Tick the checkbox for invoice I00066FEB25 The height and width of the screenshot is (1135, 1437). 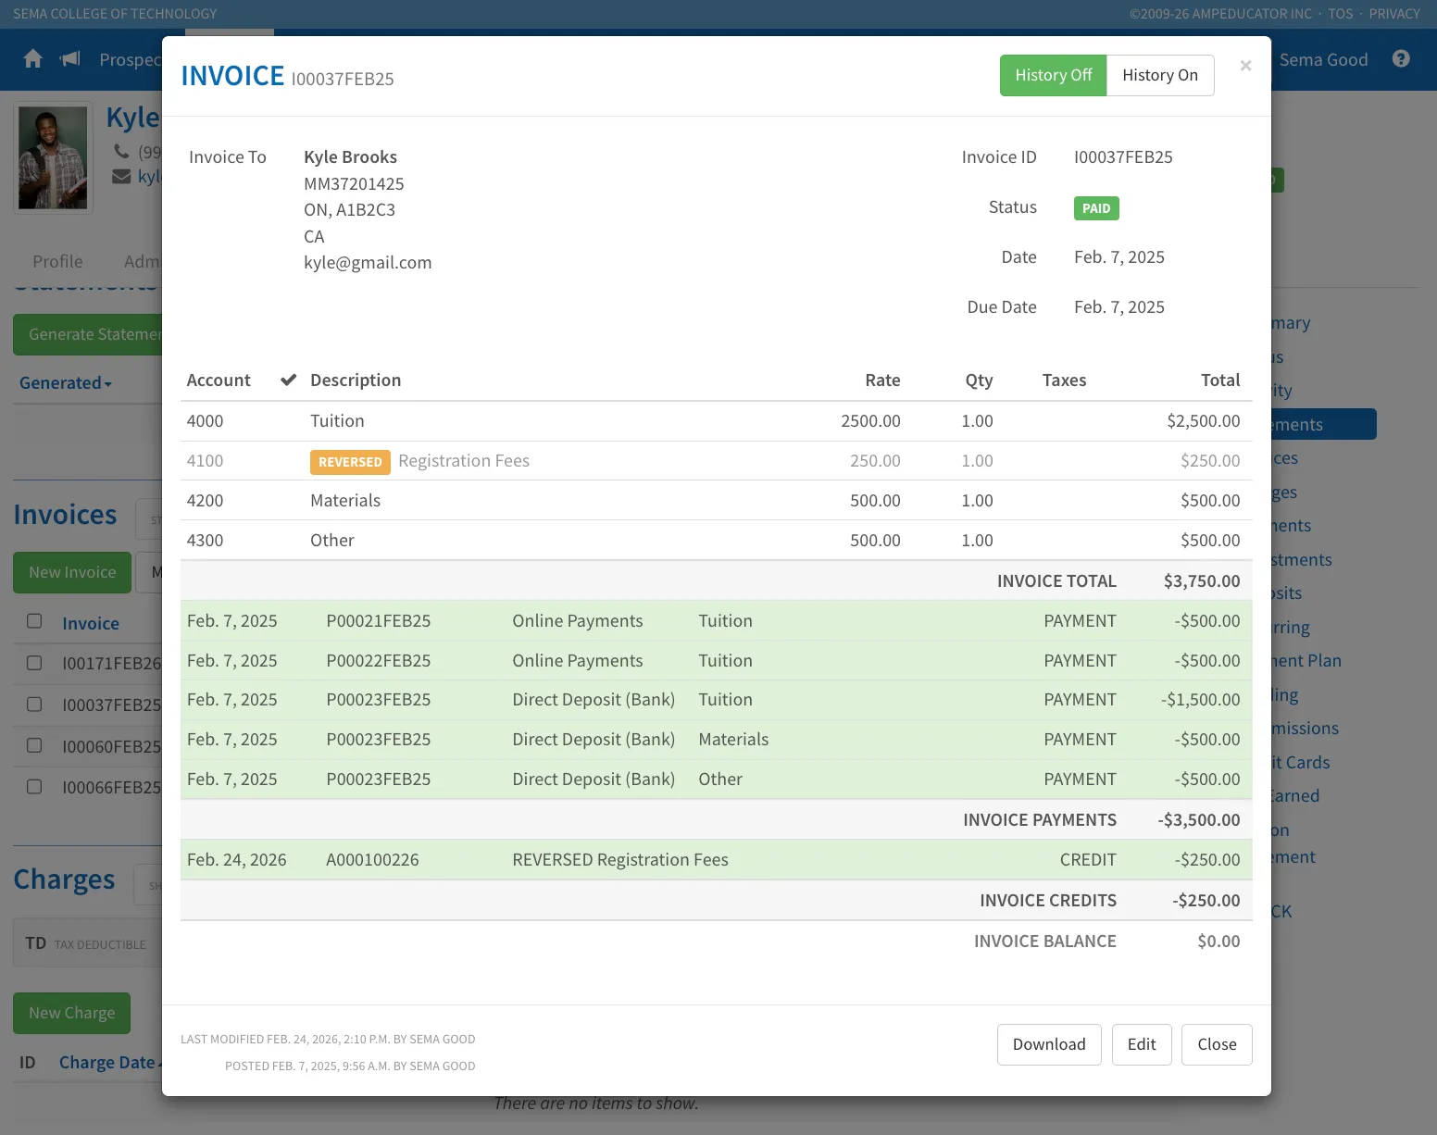pyautogui.click(x=34, y=787)
